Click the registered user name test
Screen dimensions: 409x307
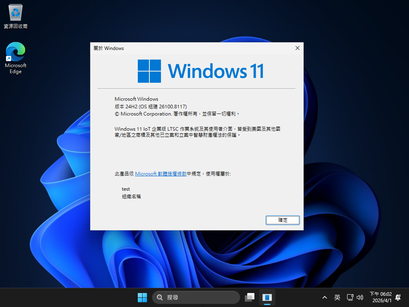pos(126,189)
